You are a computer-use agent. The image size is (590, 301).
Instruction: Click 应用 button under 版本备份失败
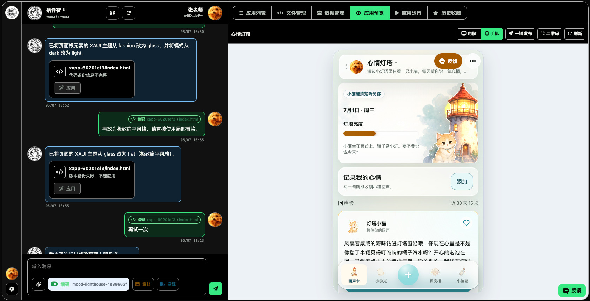(x=67, y=189)
